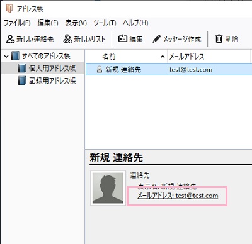The width and height of the screenshot is (252, 244).
Task: Open the ツール(T) menu
Action: tap(105, 23)
